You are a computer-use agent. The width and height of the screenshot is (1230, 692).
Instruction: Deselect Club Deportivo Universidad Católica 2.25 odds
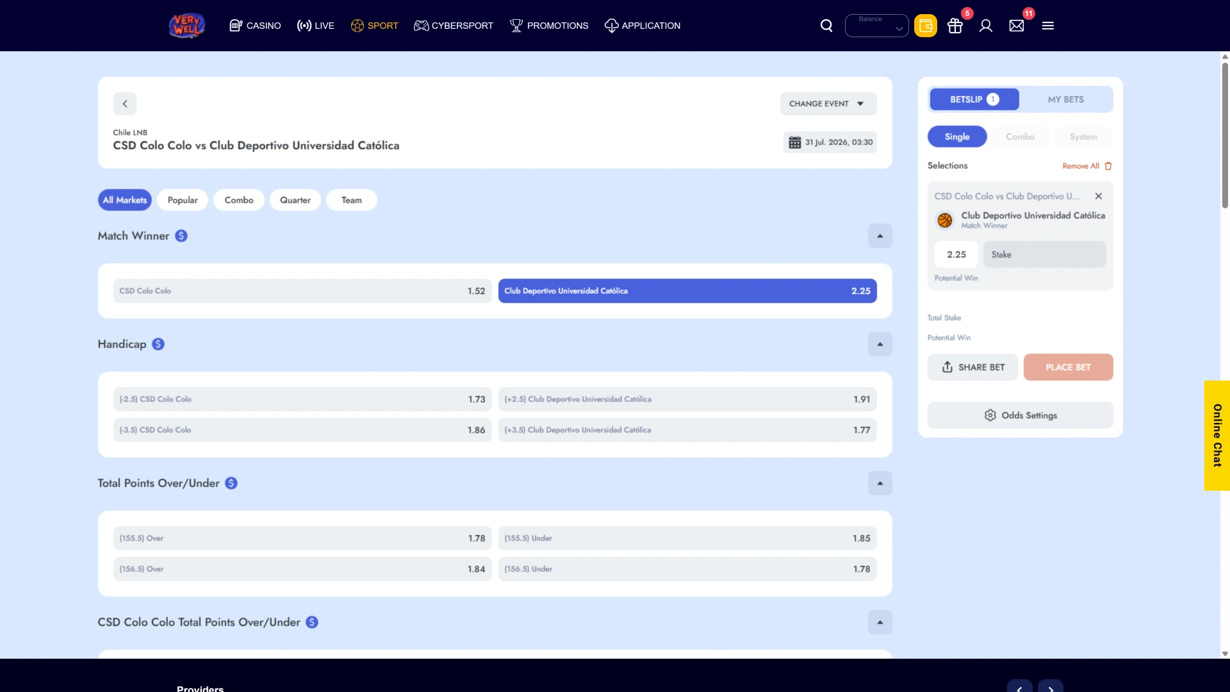(x=687, y=291)
